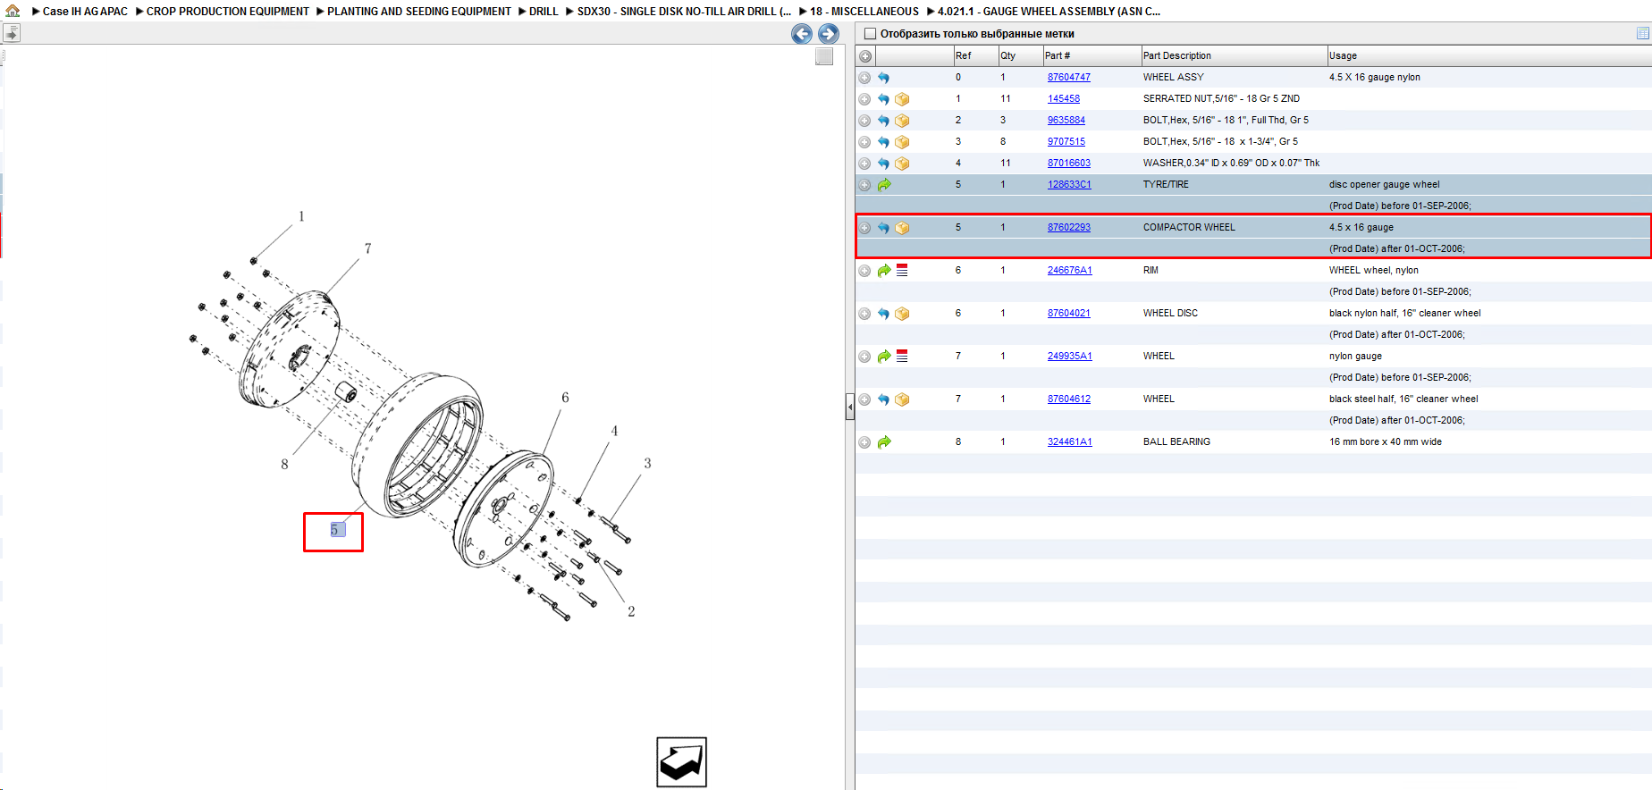Click the green forward arrow on TYRE/TIRE row
1652x790 pixels.
click(x=884, y=185)
